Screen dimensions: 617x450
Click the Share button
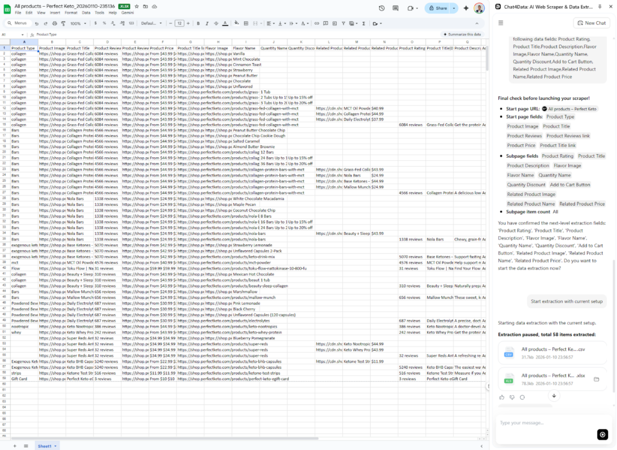pos(439,8)
